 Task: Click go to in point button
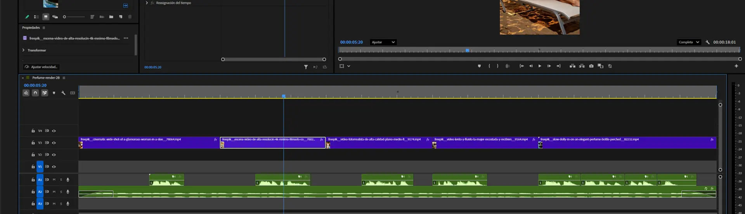click(521, 66)
